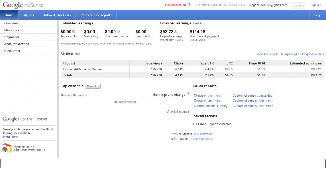Click the help icon beside Today so far earnings
Screen dimensions: 326x183
click(74, 31)
